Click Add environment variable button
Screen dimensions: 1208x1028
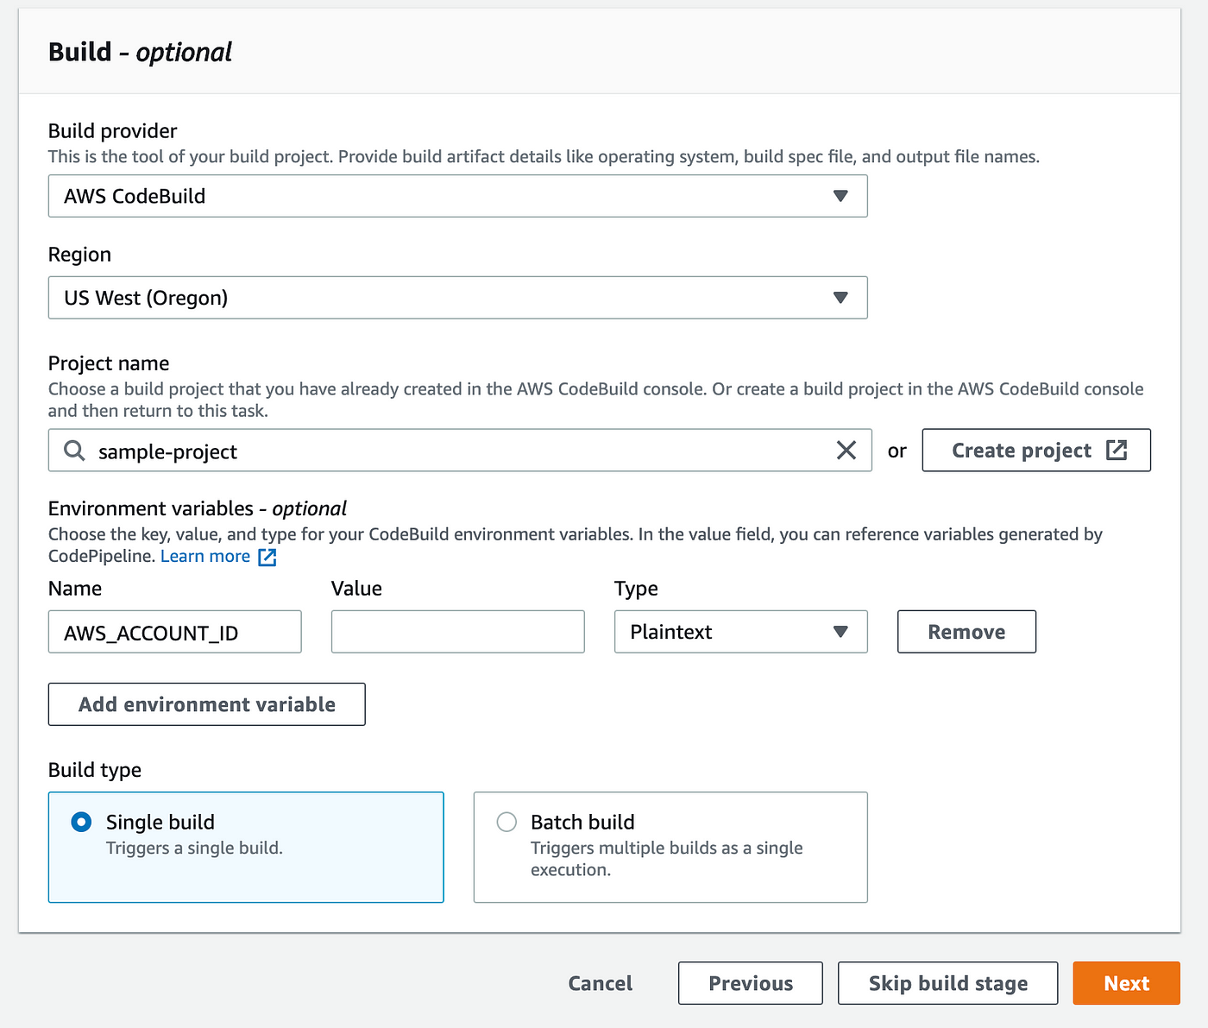pyautogui.click(x=207, y=704)
